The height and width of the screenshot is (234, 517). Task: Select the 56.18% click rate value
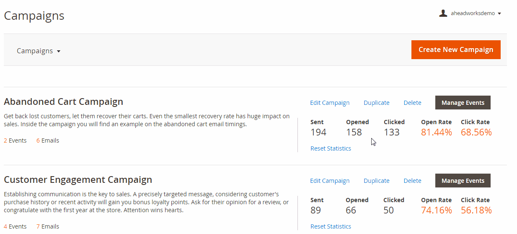(476, 211)
